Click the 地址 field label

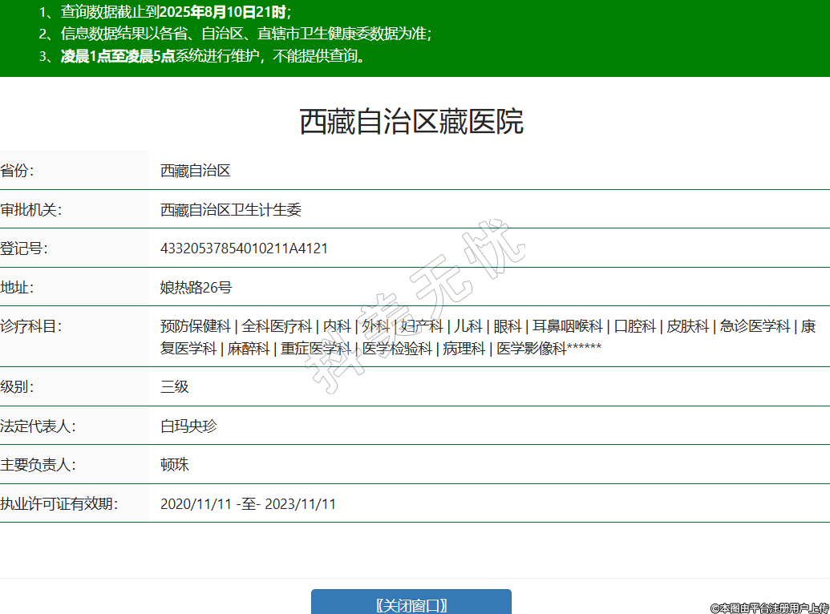[18, 288]
